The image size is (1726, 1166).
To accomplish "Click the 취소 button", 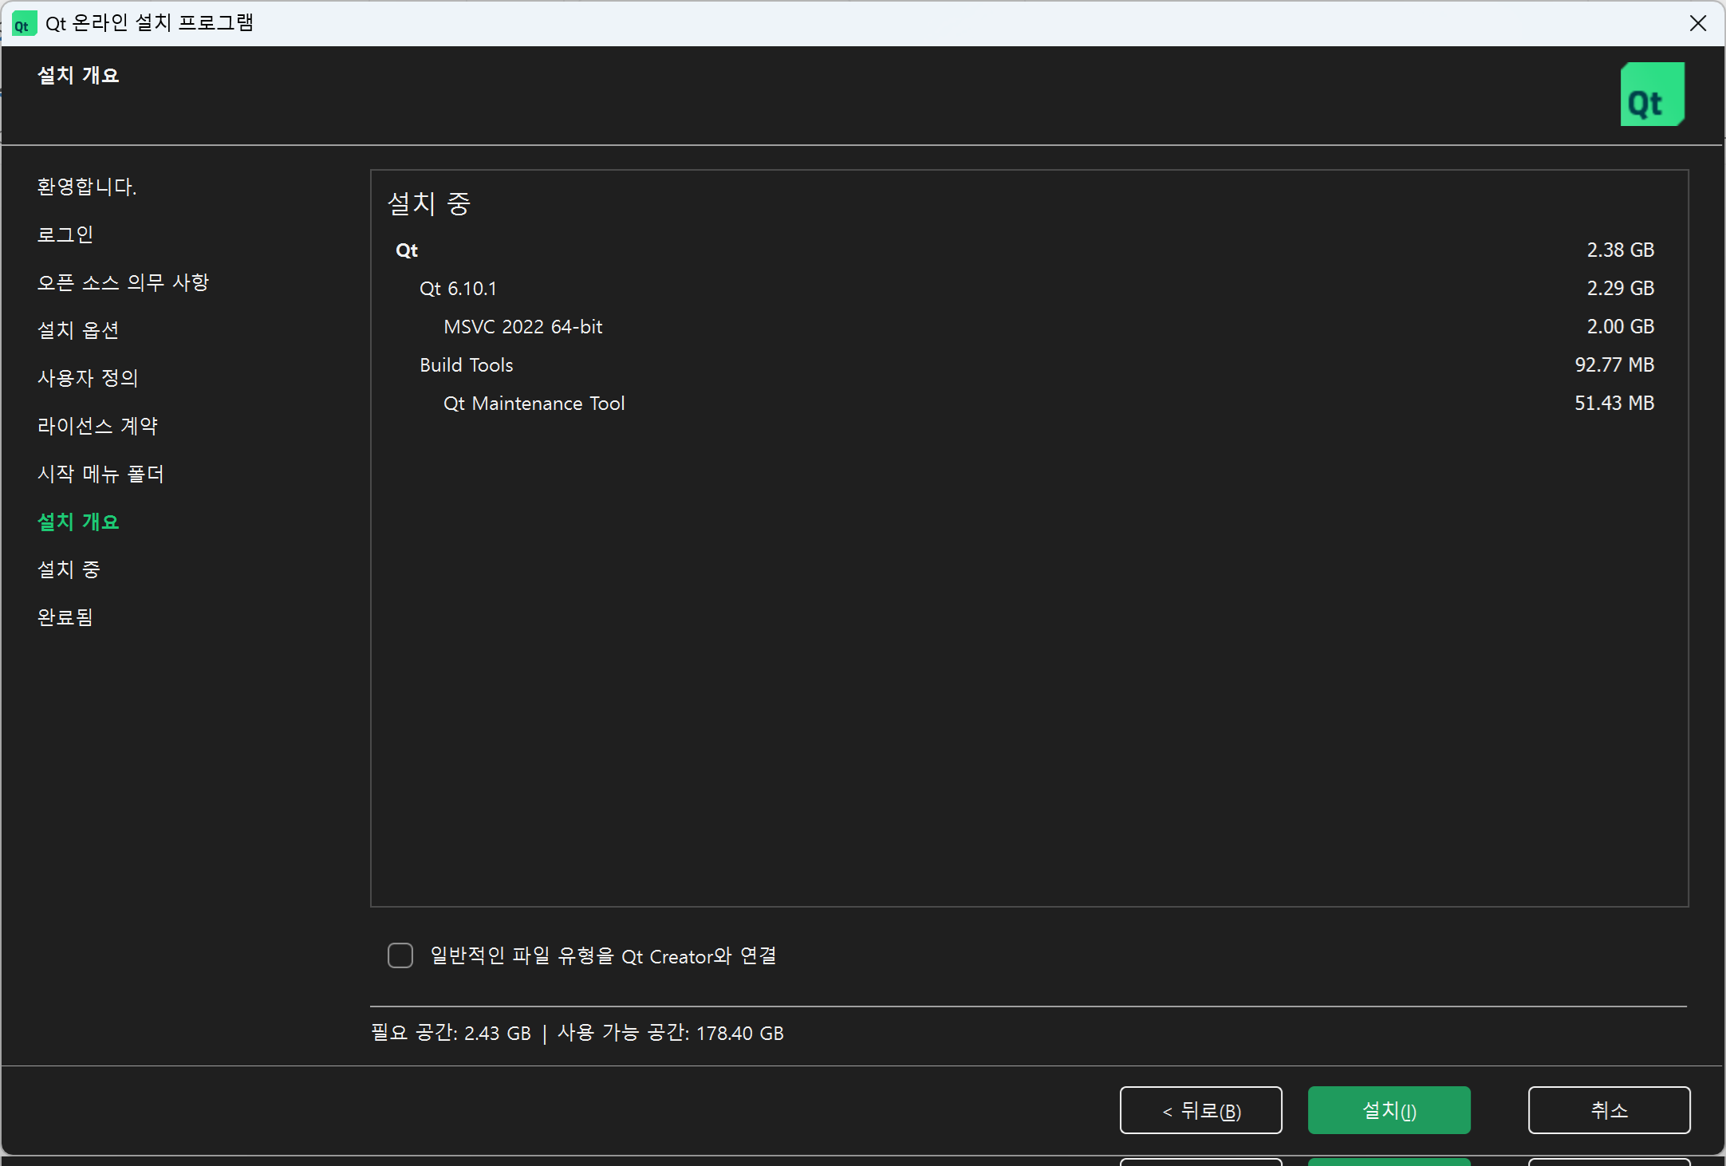I will (1609, 1109).
